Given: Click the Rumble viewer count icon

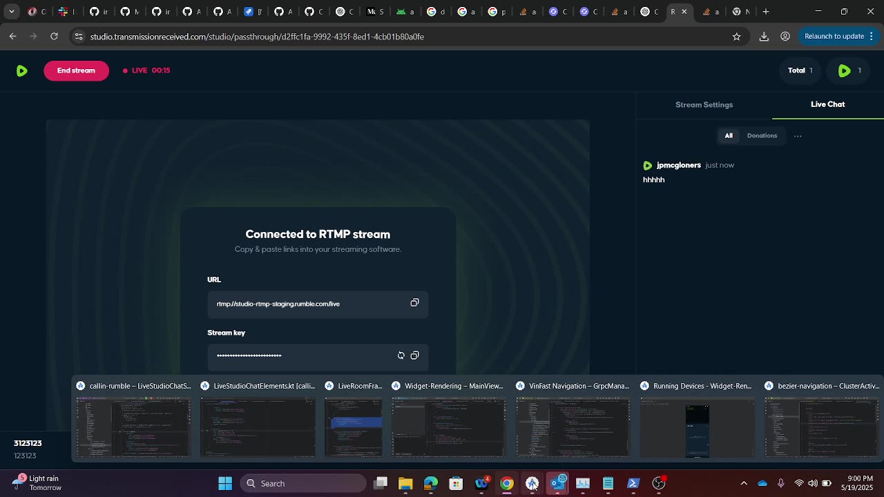Looking at the screenshot, I should coord(844,70).
